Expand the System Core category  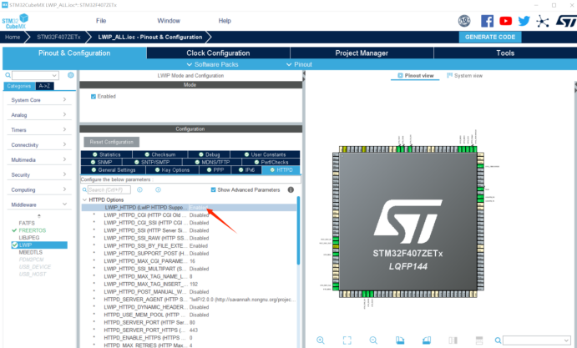[x=38, y=100]
